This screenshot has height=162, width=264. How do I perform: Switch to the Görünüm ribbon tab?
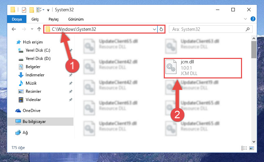[76, 19]
